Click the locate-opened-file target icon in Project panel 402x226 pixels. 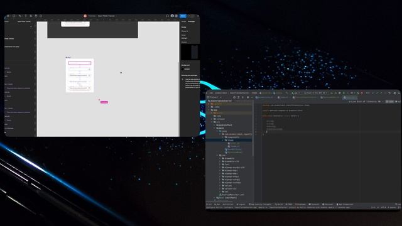(234, 97)
